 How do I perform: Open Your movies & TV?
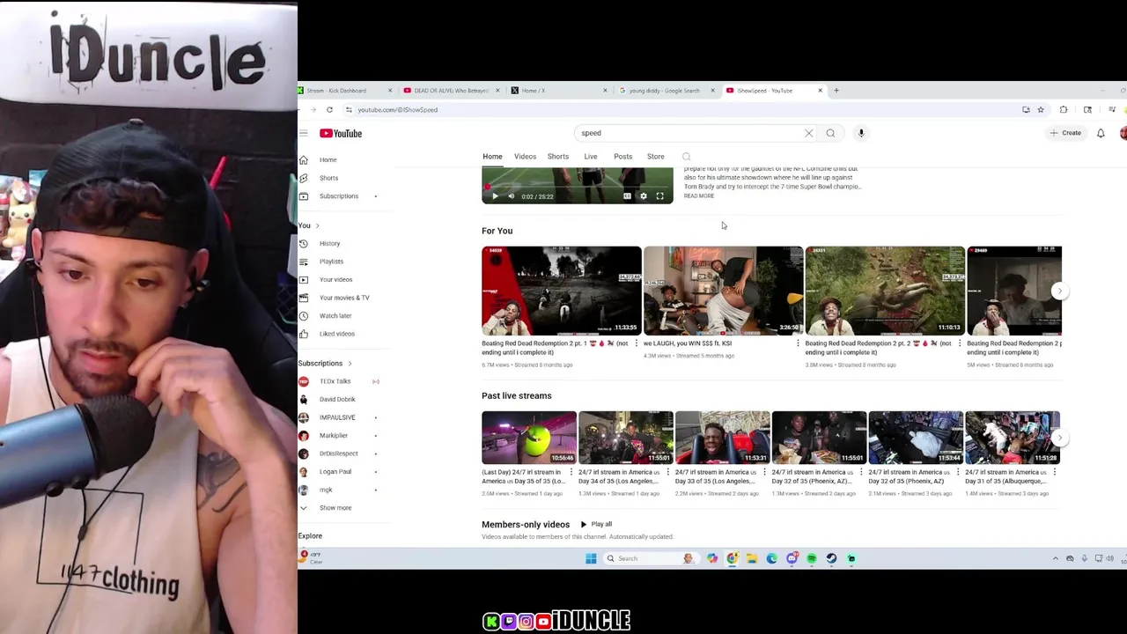coord(345,298)
